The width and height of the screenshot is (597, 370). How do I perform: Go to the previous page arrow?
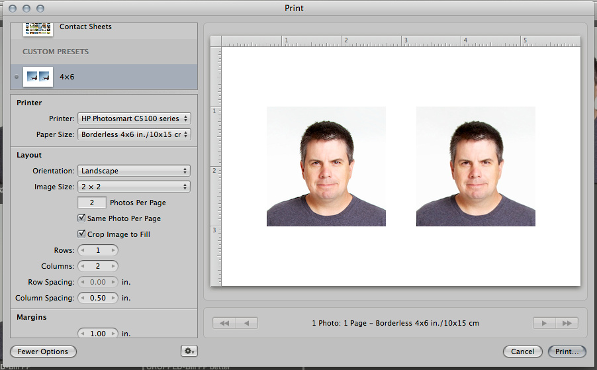tap(247, 323)
